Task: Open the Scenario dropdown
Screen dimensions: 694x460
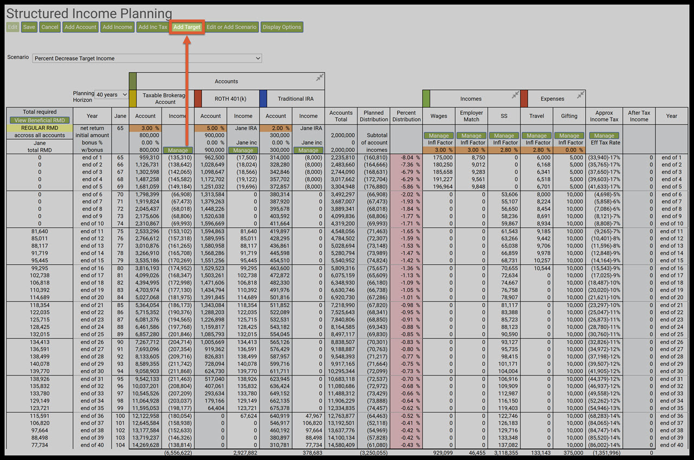Action: 147,58
